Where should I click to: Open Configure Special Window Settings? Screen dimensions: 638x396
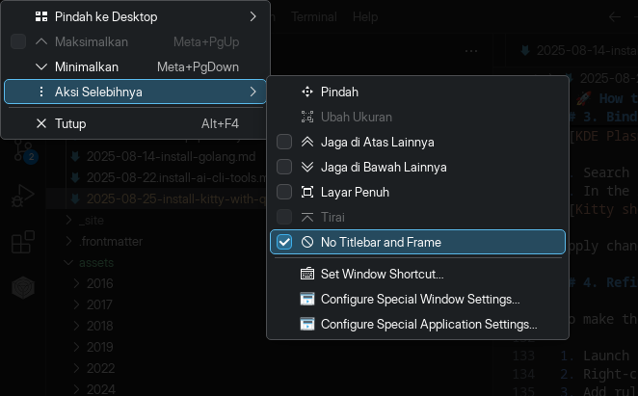click(417, 299)
